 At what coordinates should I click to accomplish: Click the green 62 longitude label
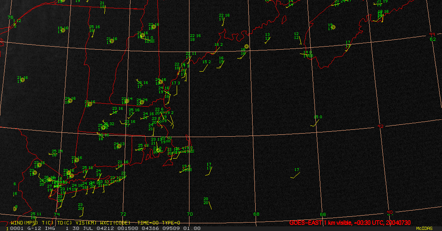click(x=433, y=39)
